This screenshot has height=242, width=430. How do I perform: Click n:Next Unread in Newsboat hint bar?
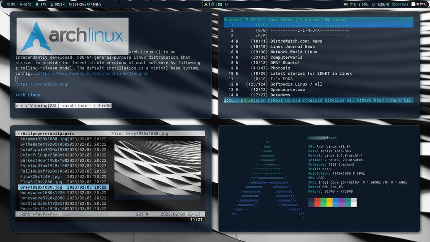[284, 100]
